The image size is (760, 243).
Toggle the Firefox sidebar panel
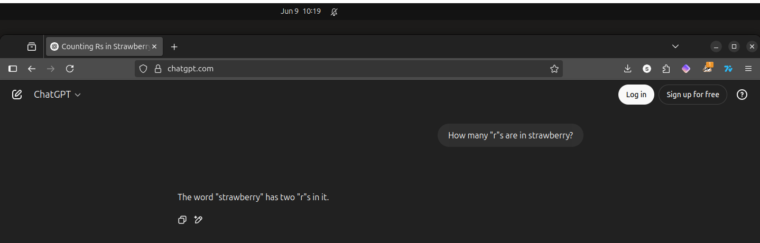13,69
